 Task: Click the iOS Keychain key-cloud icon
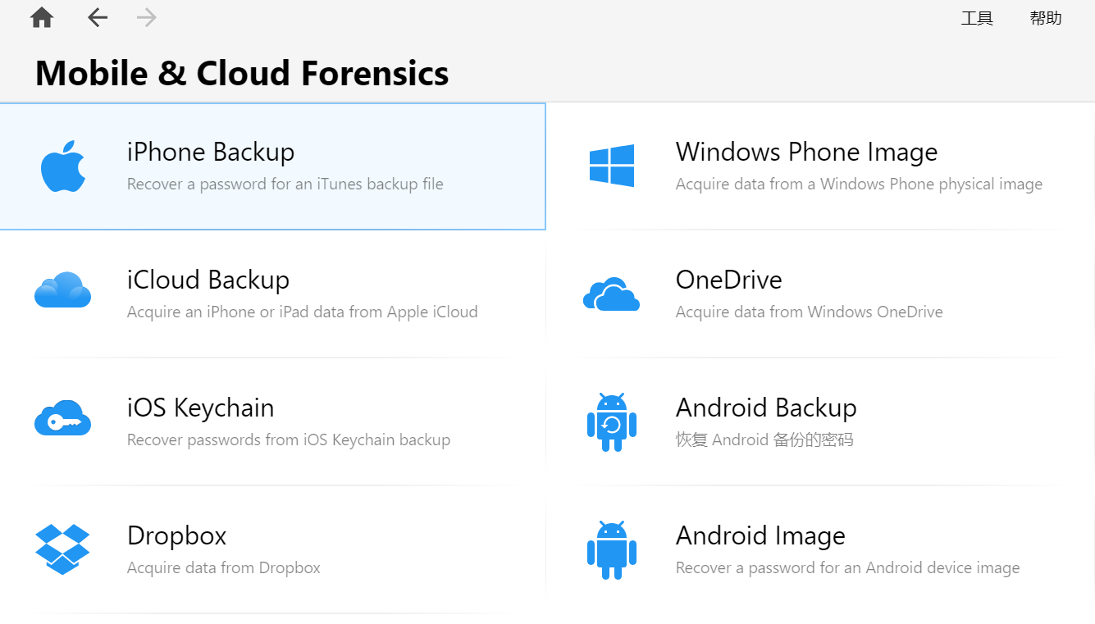coord(62,417)
